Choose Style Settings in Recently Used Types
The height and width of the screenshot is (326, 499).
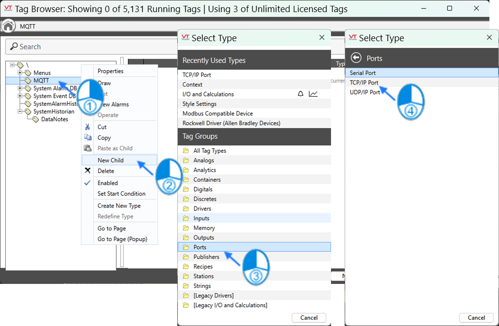point(254,104)
